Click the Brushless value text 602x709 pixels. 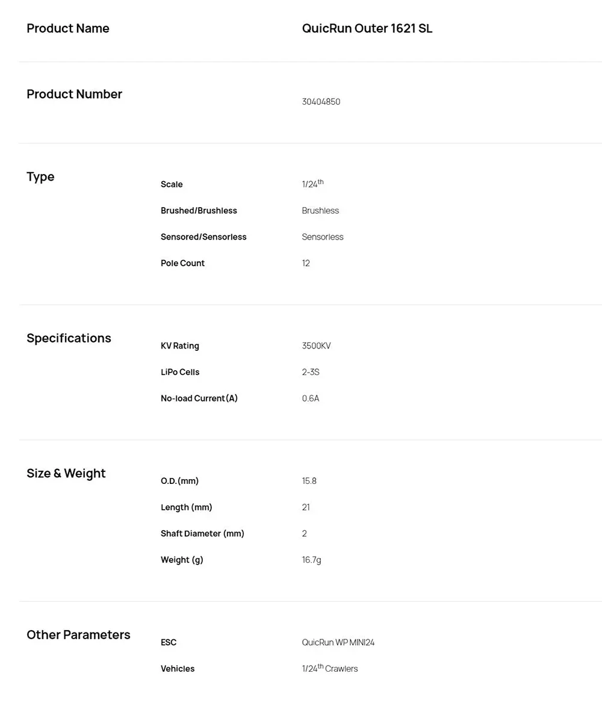pyautogui.click(x=320, y=211)
